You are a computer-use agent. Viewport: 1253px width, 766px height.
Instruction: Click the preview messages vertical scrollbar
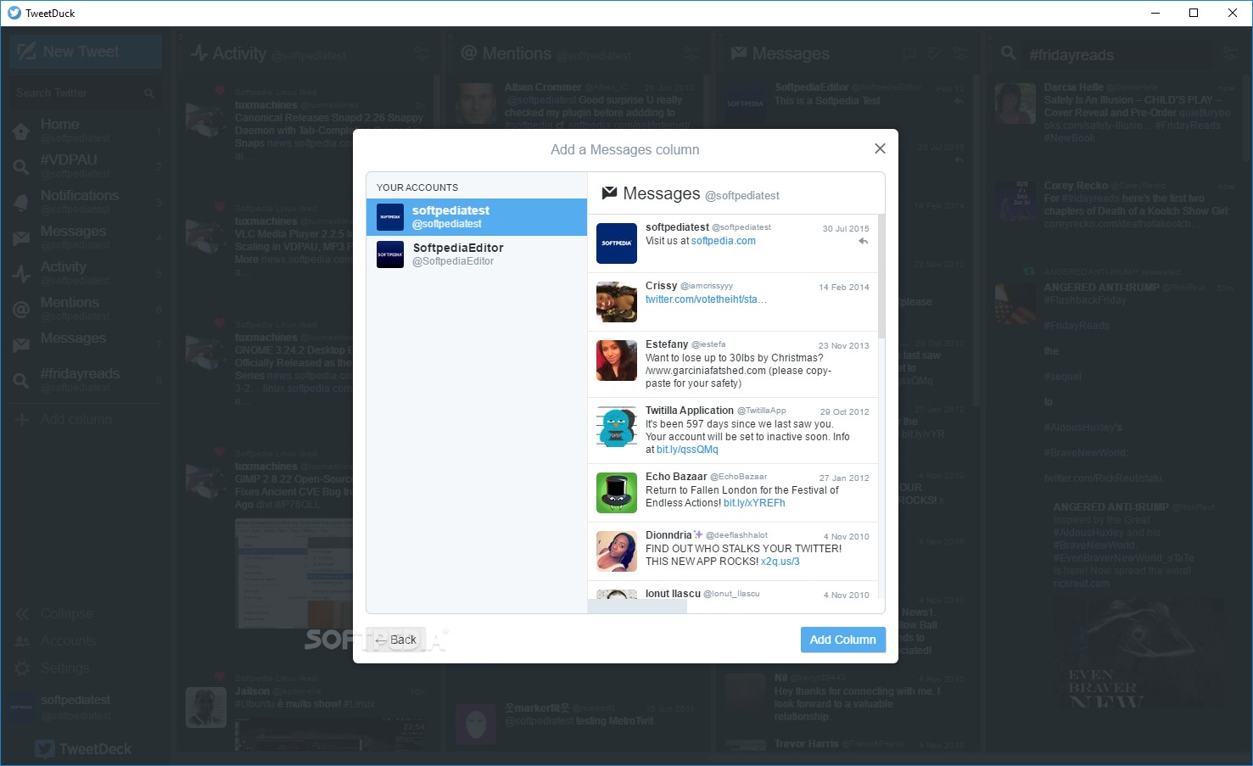pos(881,276)
